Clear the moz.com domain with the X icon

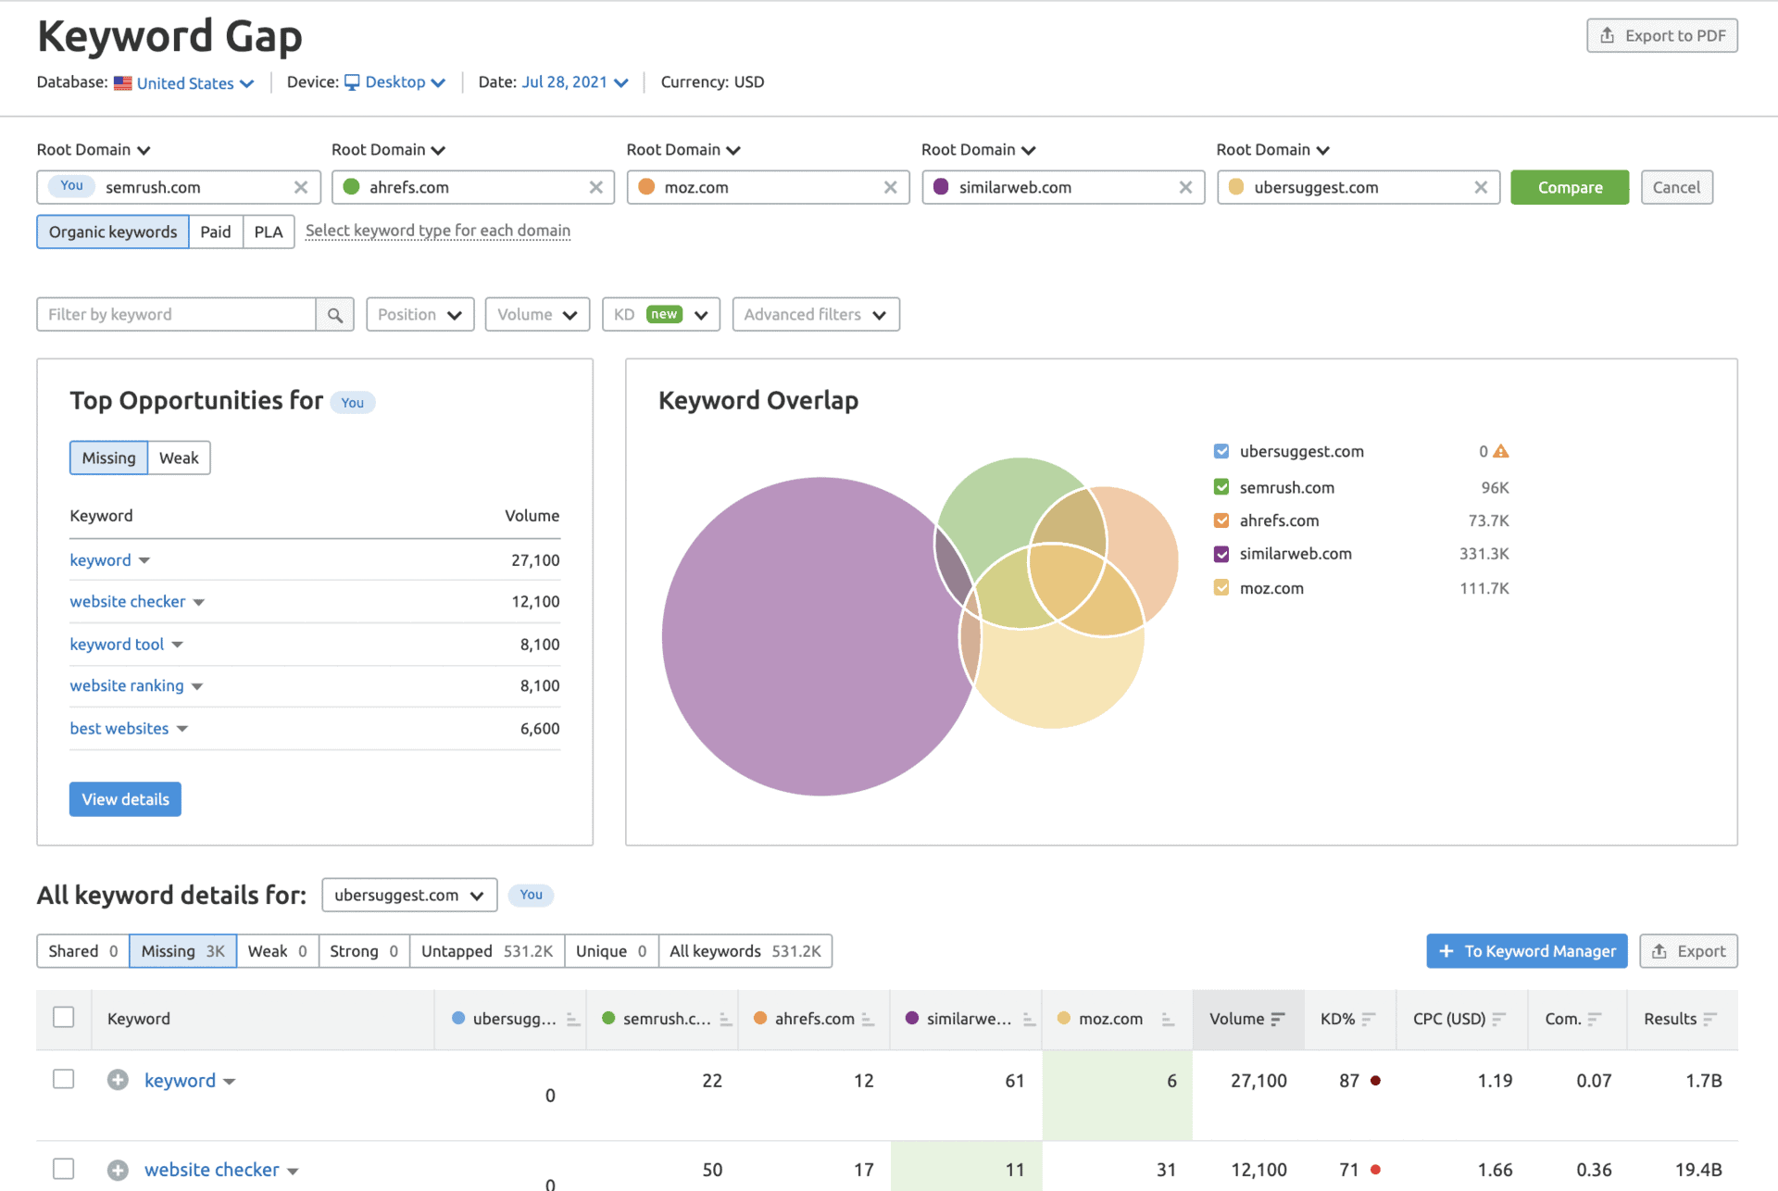(891, 187)
